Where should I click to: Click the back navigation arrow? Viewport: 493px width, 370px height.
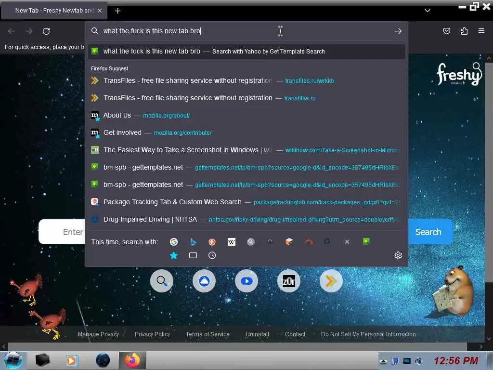tap(12, 31)
